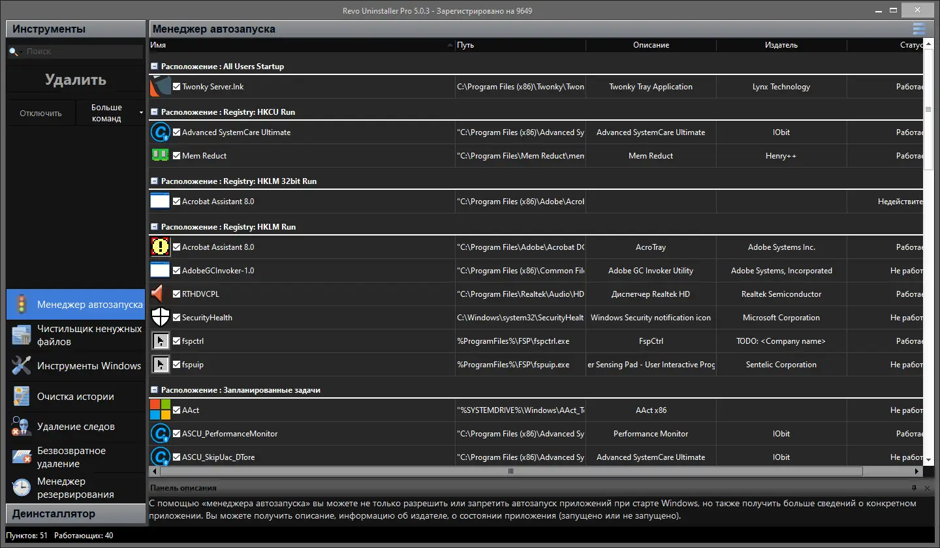The height and width of the screenshot is (548, 940).
Task: Click the Удалить button
Action: (x=76, y=80)
